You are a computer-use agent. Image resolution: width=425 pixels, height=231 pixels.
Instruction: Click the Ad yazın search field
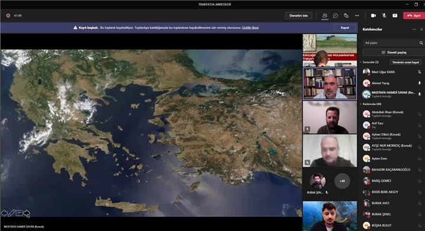[x=393, y=43]
